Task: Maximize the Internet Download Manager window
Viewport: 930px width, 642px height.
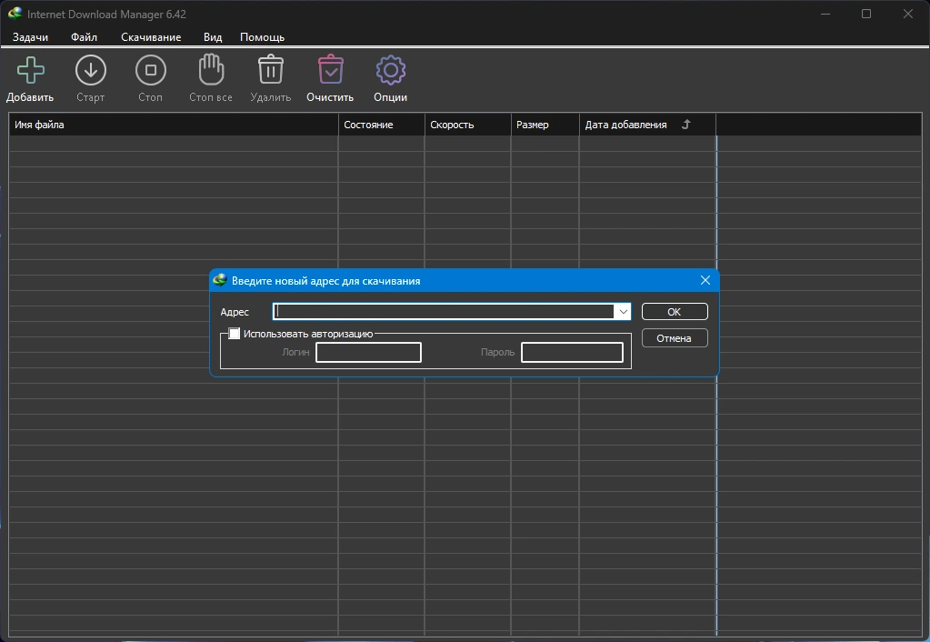Action: (x=866, y=14)
